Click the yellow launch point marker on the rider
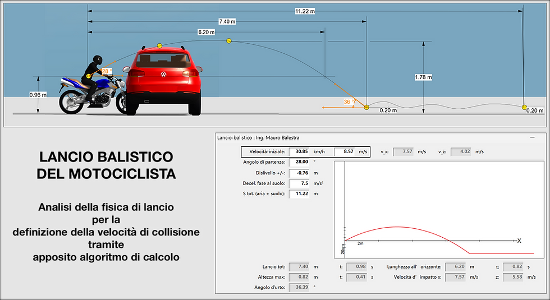 (x=89, y=76)
